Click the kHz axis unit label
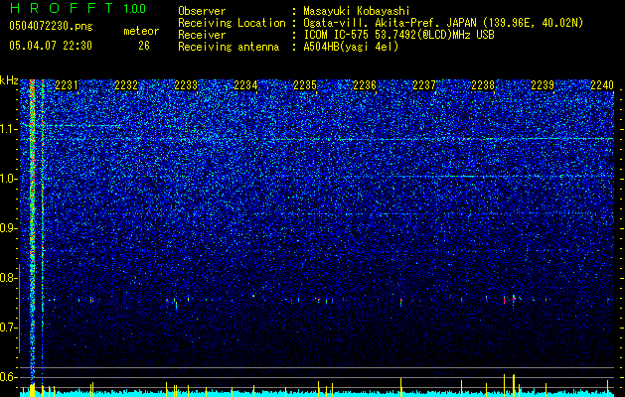This screenshot has height=397, width=625. tap(9, 80)
